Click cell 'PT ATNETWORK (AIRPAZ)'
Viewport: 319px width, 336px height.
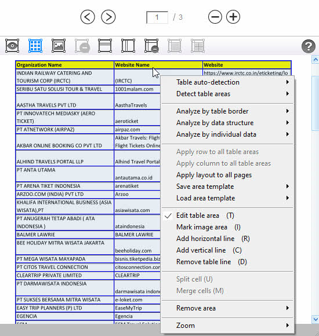tap(64, 129)
